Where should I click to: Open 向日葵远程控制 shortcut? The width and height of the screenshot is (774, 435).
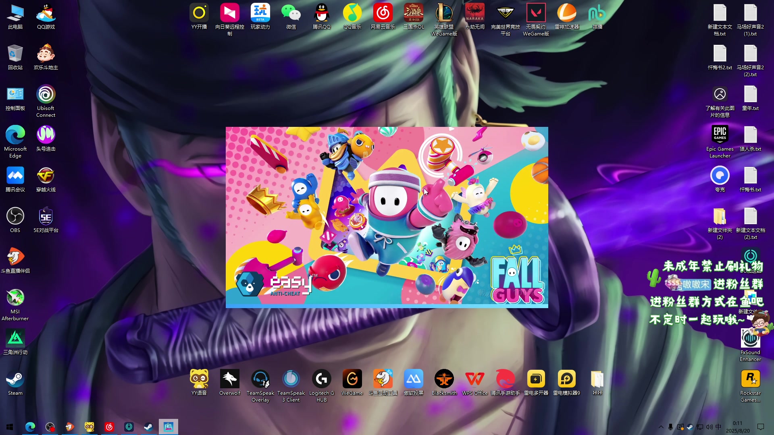[x=230, y=20]
